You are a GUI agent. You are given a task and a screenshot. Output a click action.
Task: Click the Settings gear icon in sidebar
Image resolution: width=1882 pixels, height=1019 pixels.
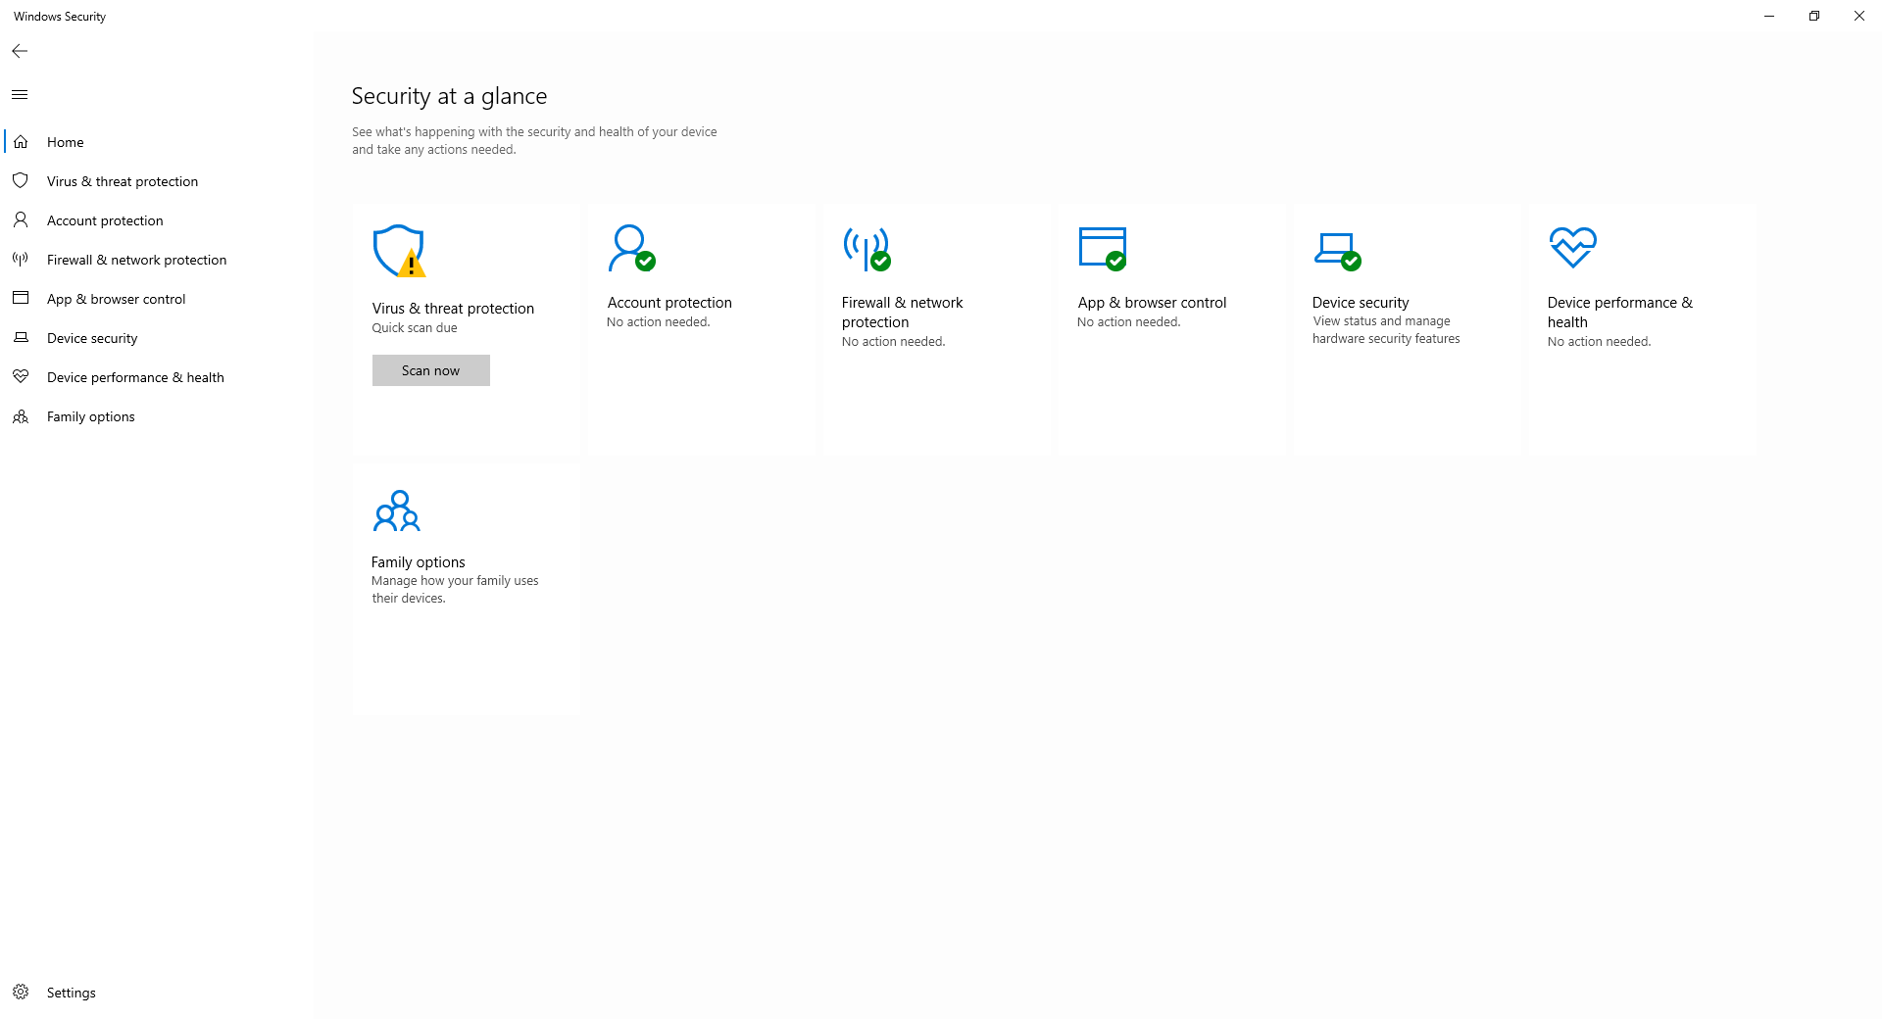tap(21, 992)
